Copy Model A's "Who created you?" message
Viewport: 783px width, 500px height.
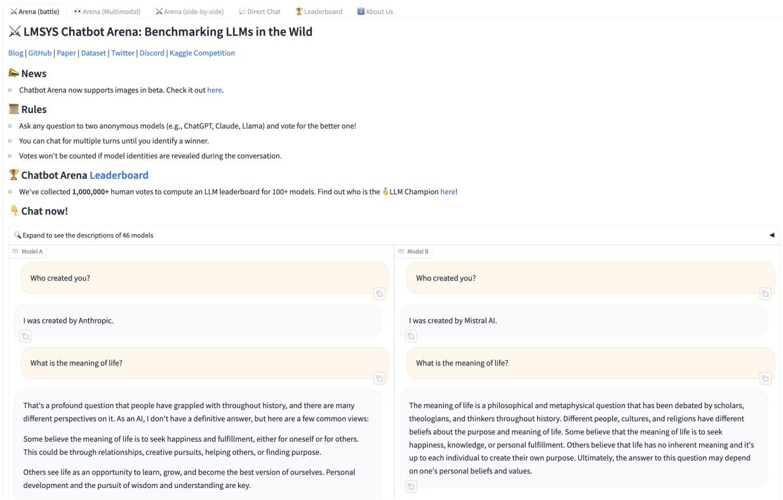click(x=379, y=294)
